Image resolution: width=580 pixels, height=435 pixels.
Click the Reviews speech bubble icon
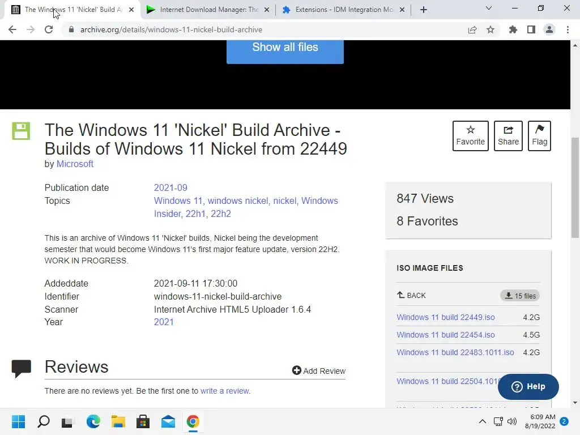tap(21, 368)
